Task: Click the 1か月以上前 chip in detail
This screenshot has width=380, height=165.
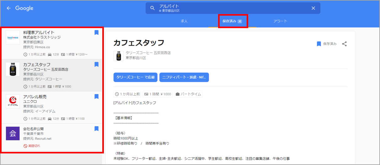Action: (x=128, y=94)
